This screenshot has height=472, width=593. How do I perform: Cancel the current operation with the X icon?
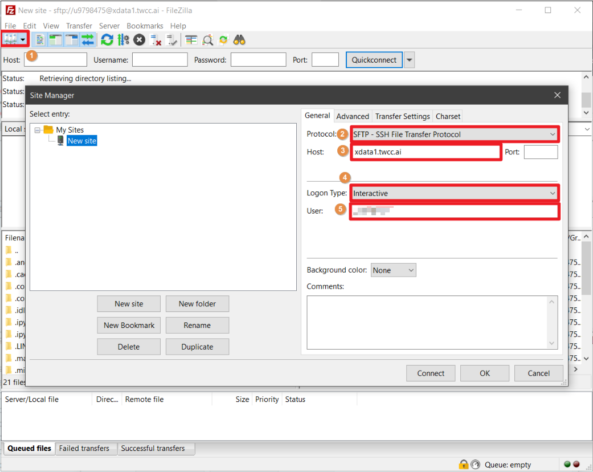coord(139,40)
